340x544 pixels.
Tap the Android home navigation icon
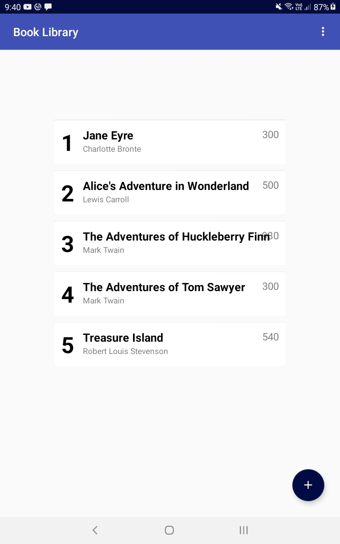tap(169, 530)
